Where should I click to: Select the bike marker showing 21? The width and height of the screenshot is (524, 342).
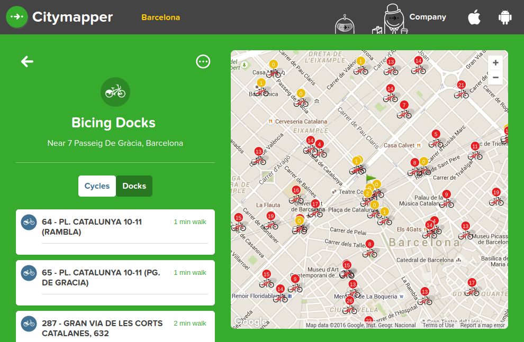461,89
